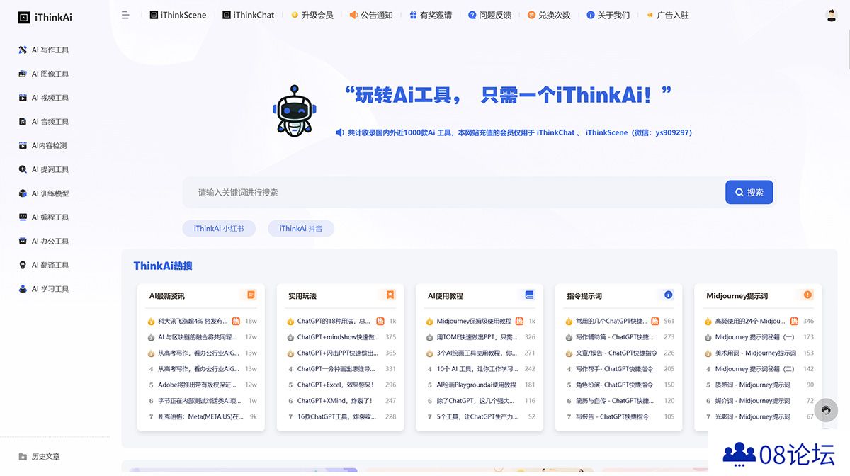Screen dimensions: 850x476
Task: Click the AI 训练模型 cube icon
Action: [23, 193]
